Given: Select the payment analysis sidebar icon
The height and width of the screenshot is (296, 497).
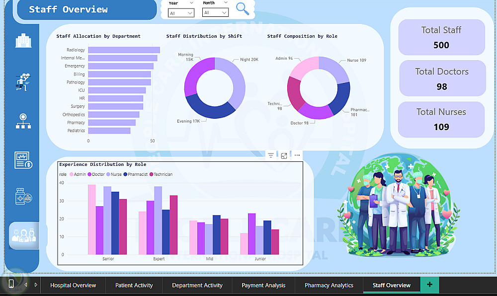Looking at the screenshot, I should coord(23,160).
